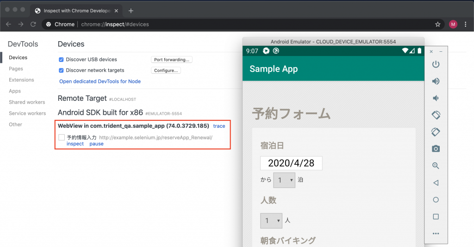Select Pages in DevTools sidebar
474x247 pixels.
coord(16,68)
